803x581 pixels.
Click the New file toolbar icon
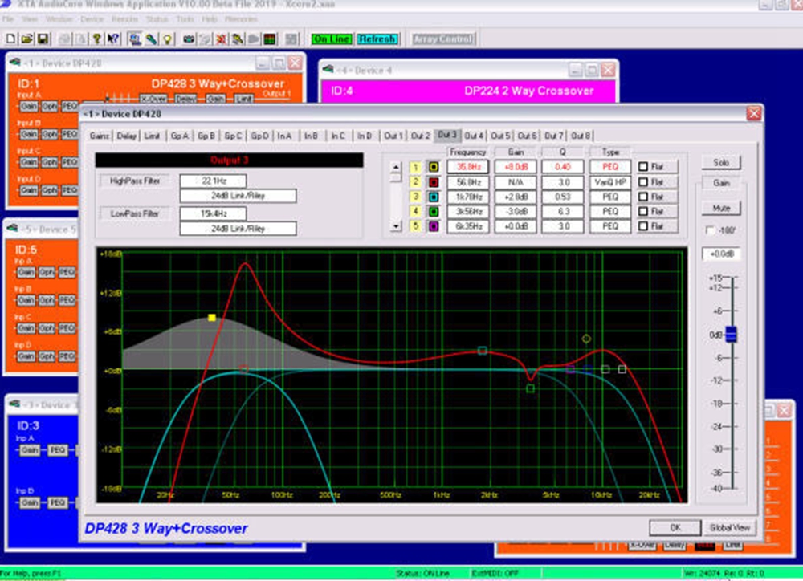[10, 39]
